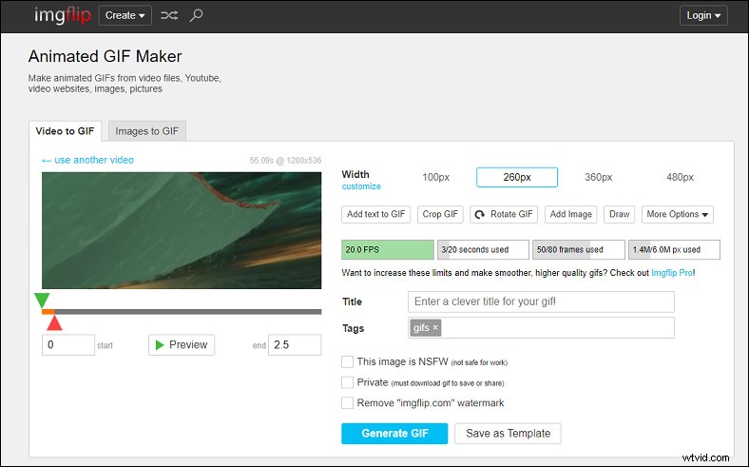This screenshot has height=467, width=749.
Task: Click the seconds used bar
Action: [483, 249]
